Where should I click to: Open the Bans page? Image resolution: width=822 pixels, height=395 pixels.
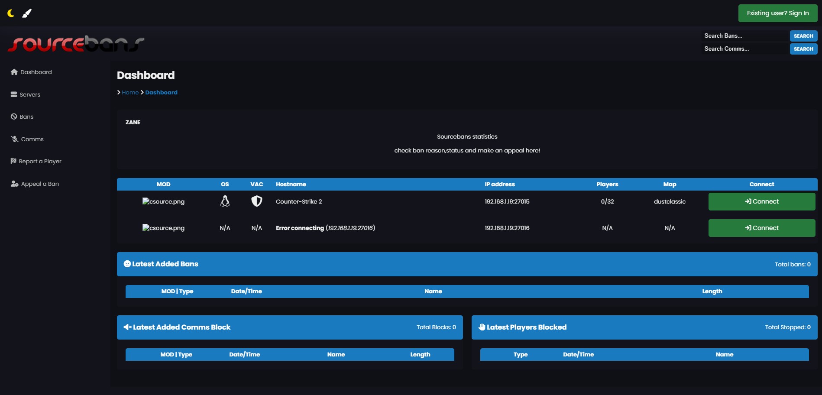click(26, 117)
